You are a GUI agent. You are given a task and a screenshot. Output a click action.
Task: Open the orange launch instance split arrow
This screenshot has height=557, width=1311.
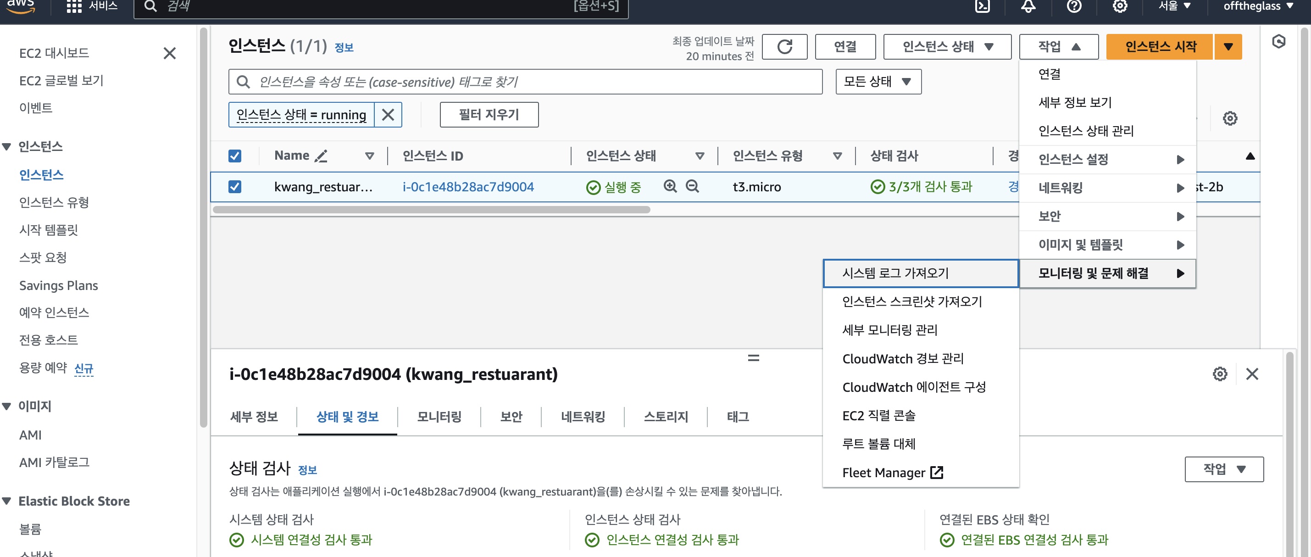pyautogui.click(x=1228, y=47)
